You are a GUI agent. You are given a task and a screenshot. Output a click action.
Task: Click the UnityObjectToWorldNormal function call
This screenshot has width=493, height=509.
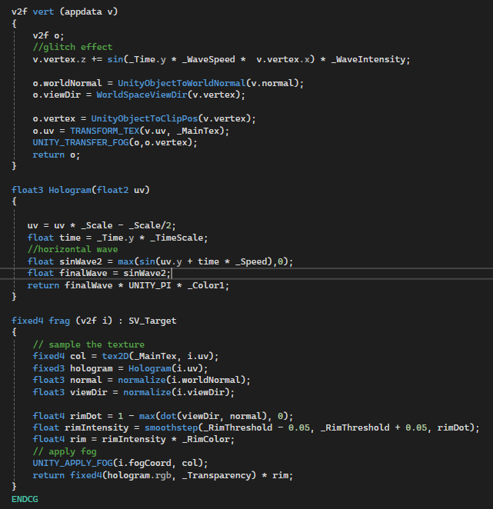point(182,83)
